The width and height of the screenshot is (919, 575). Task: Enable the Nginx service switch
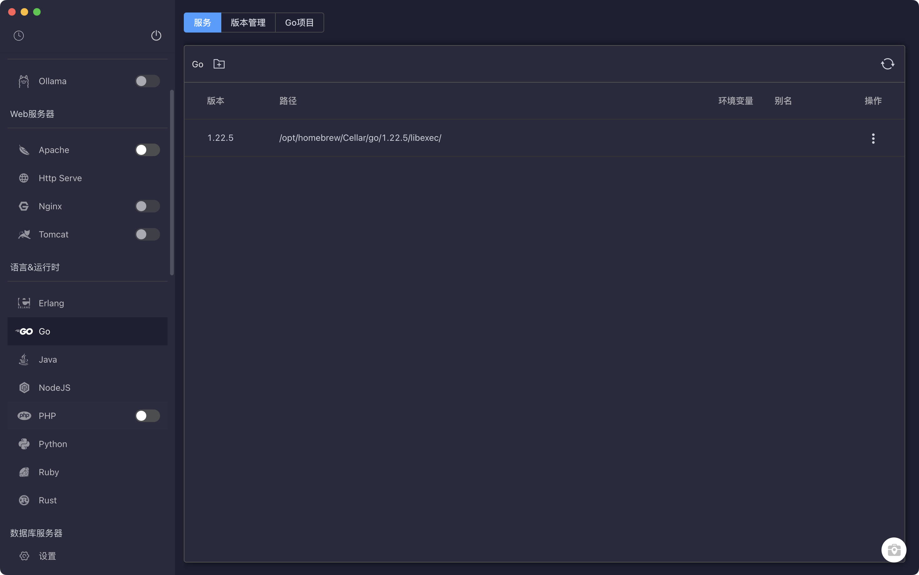148,206
